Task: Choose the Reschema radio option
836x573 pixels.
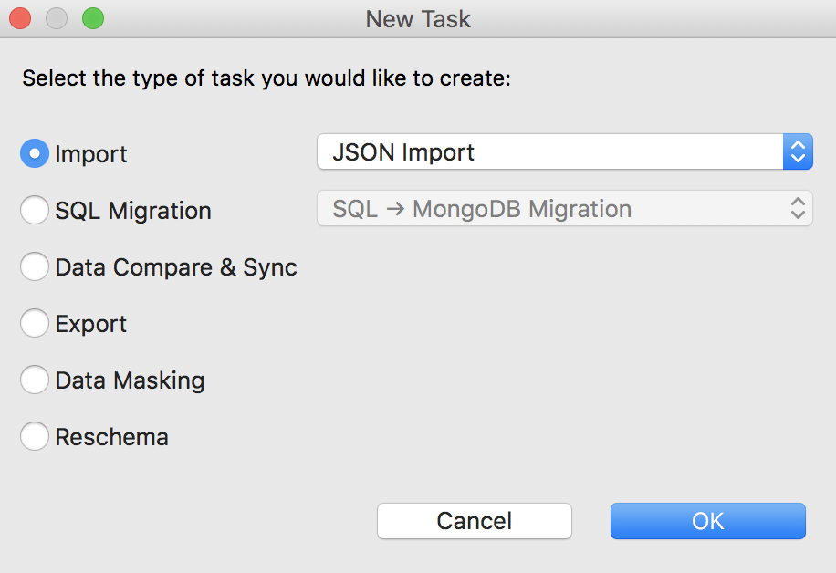Action: click(35, 436)
